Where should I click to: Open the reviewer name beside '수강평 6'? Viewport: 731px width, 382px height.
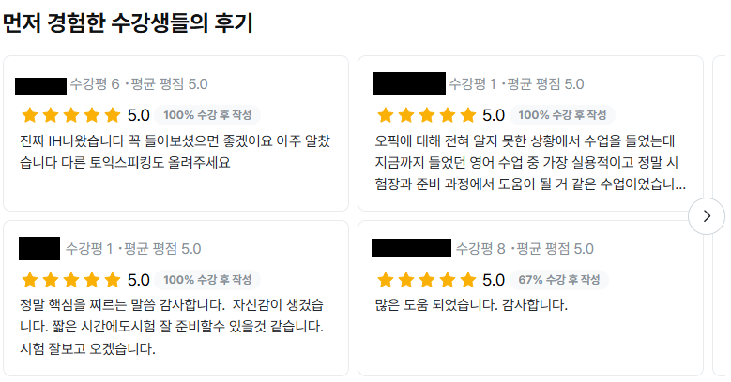point(41,84)
